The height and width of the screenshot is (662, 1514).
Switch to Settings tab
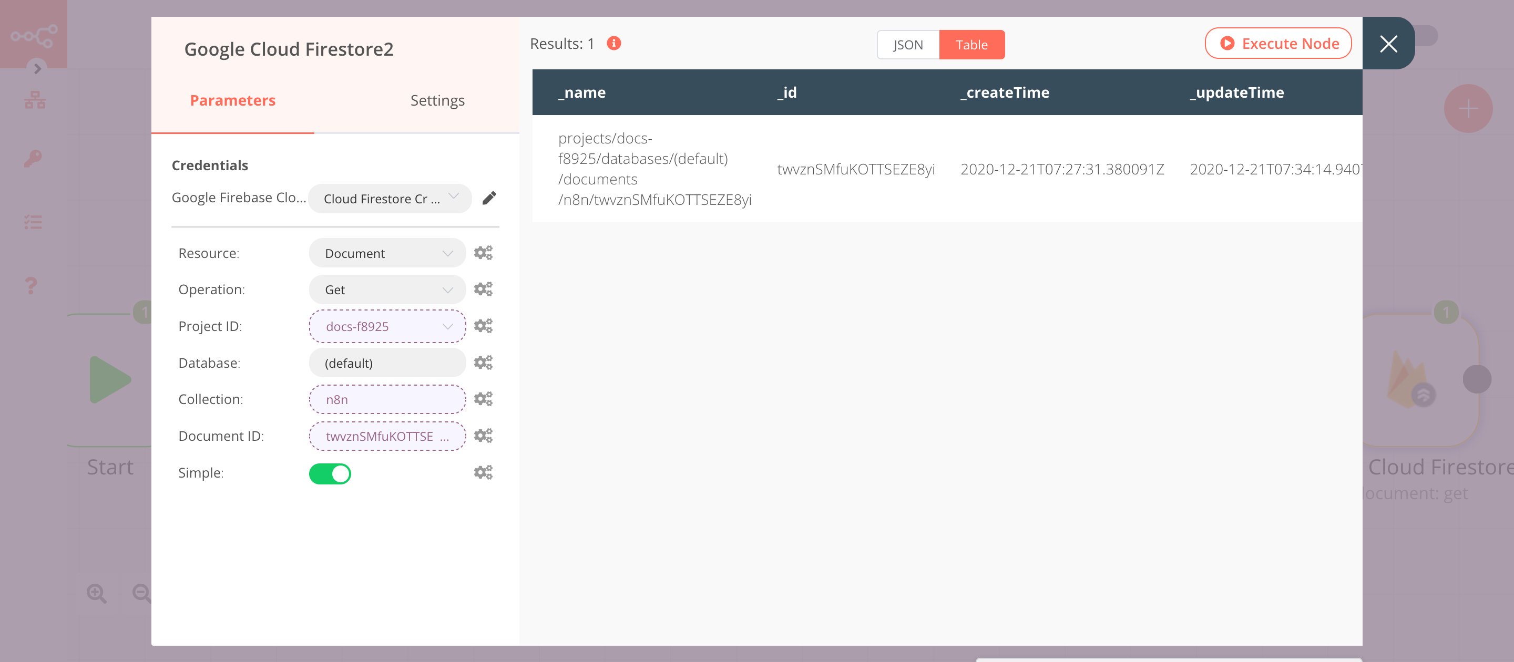click(x=437, y=100)
